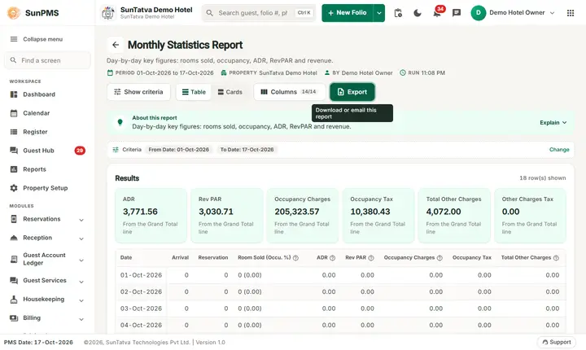
Task: Open the New Folio dropdown arrow
Action: tap(379, 13)
